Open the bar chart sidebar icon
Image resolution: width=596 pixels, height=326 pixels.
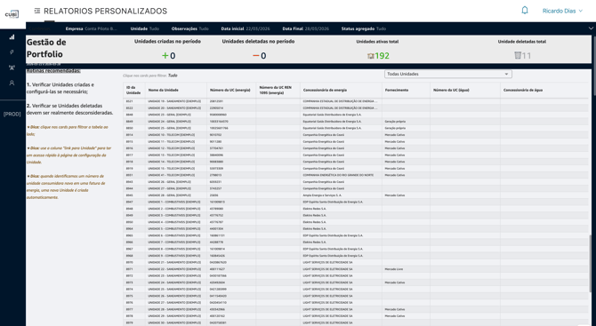(x=12, y=36)
